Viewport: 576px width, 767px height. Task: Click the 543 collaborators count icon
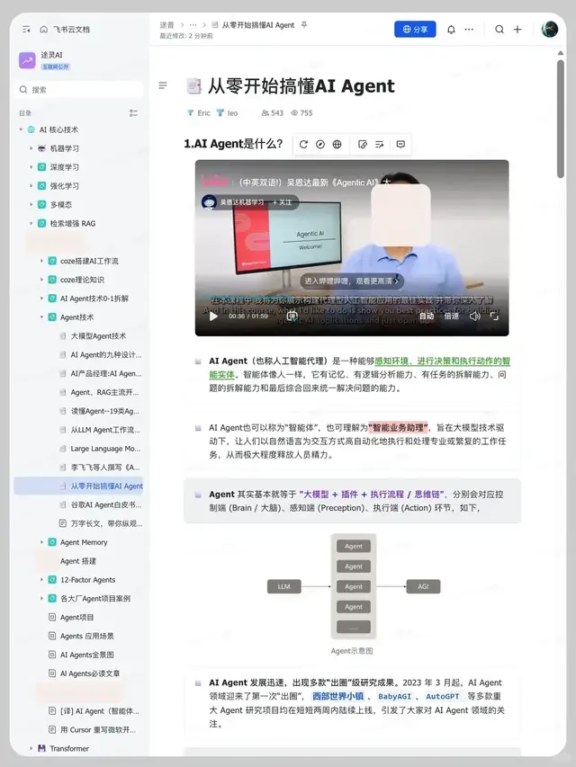pyautogui.click(x=265, y=113)
